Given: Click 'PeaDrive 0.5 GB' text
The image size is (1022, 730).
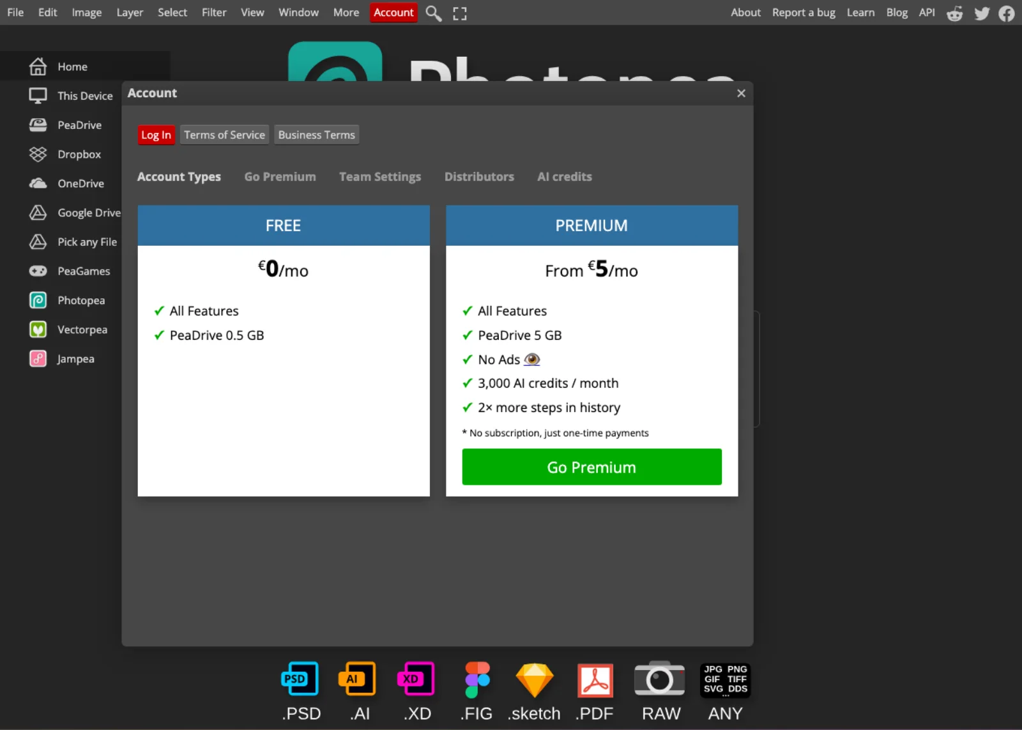Looking at the screenshot, I should point(217,335).
